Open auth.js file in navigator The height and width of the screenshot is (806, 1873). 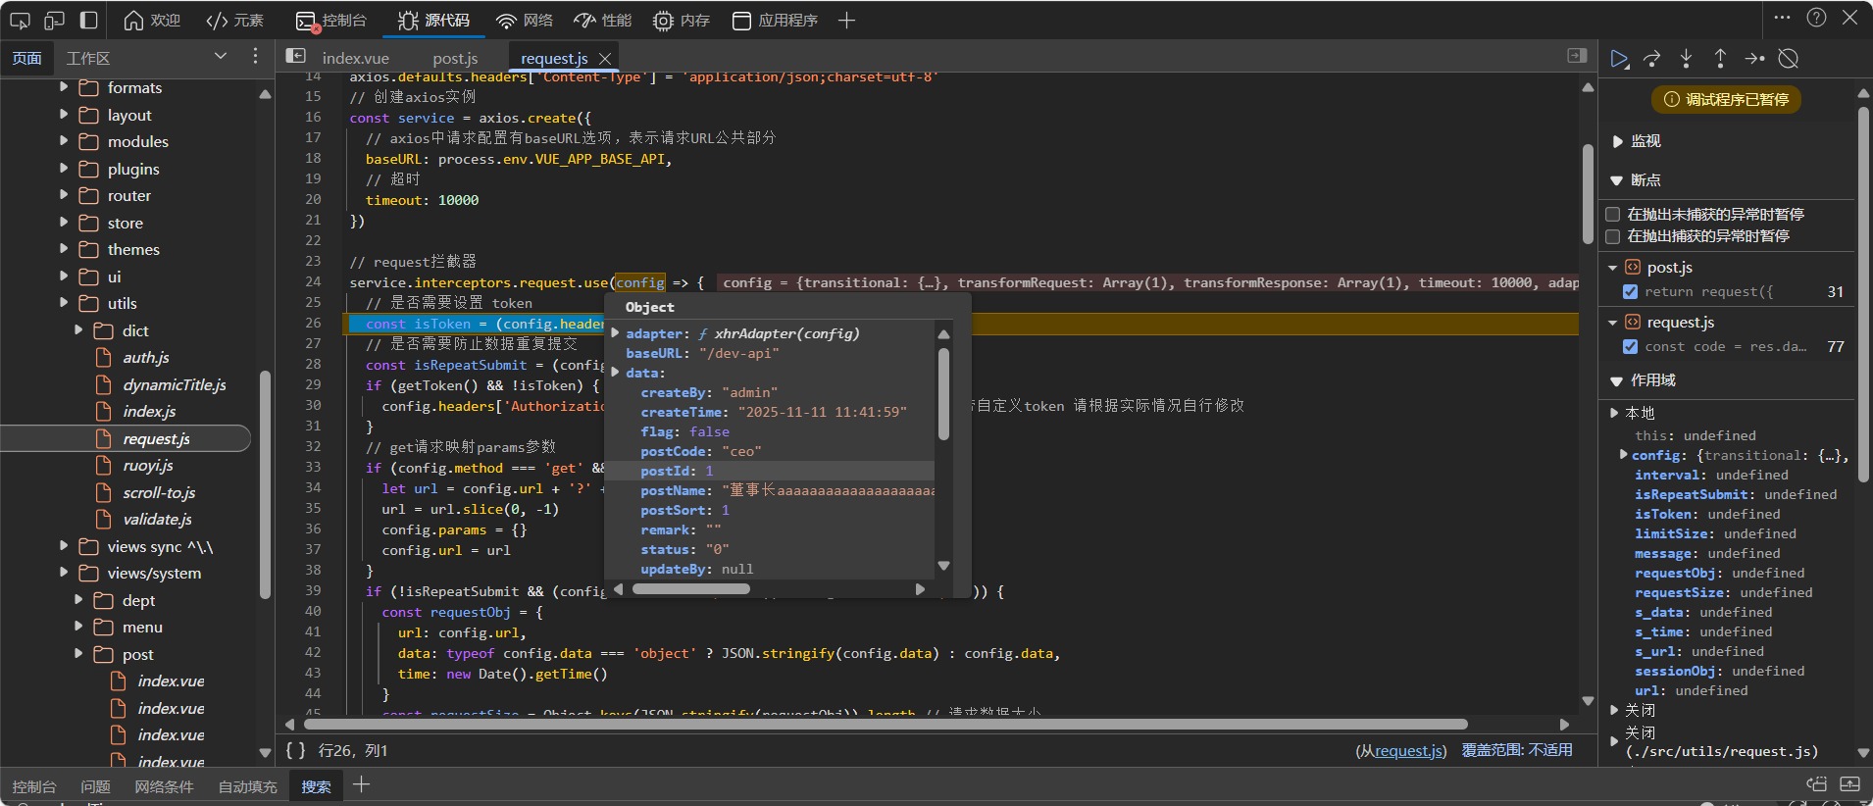[145, 358]
